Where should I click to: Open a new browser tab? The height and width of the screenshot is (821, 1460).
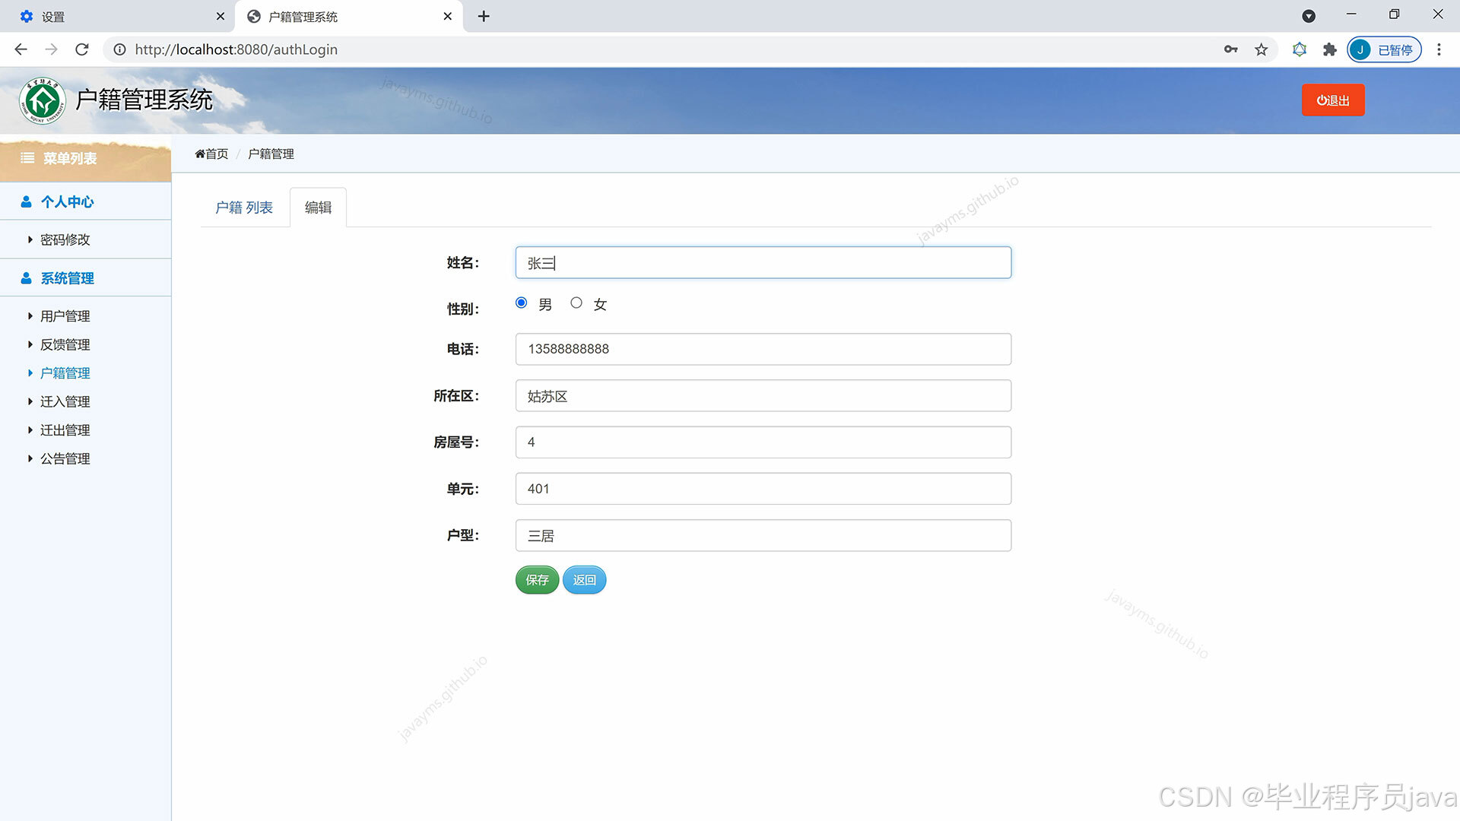(484, 16)
